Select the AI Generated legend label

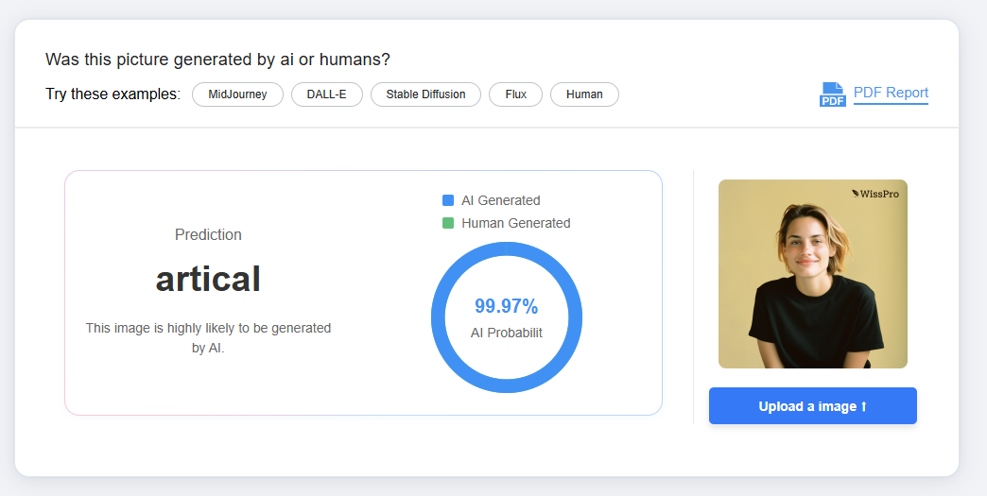pos(500,200)
